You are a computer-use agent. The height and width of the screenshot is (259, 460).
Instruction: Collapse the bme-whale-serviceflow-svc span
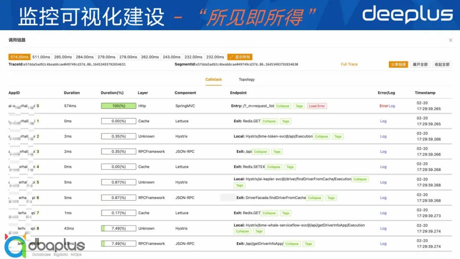point(242,231)
